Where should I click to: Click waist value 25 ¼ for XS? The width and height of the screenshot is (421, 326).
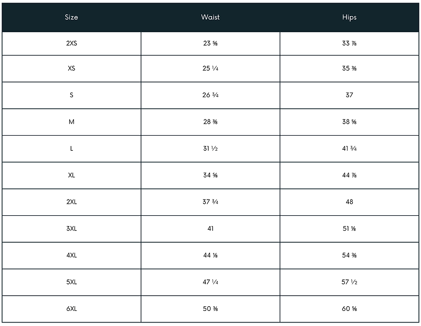pyautogui.click(x=210, y=68)
